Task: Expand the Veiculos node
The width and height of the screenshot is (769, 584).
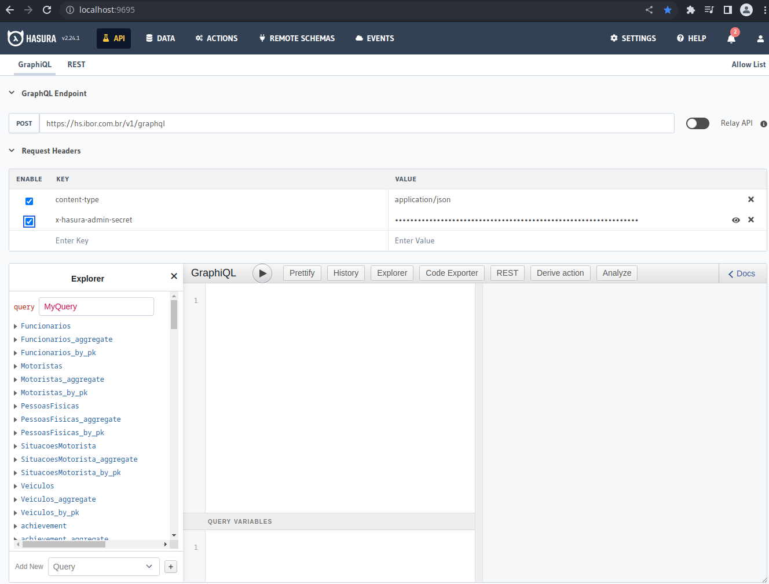Action: click(16, 486)
